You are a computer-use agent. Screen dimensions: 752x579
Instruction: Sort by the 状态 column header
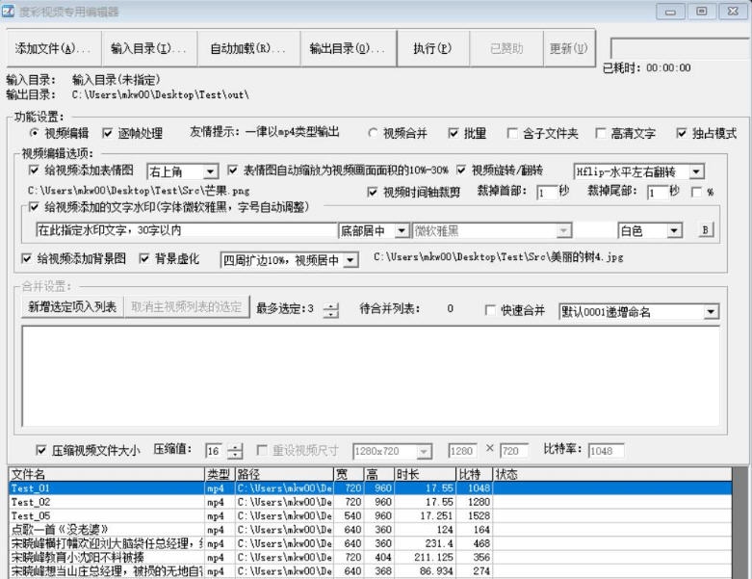(612, 474)
